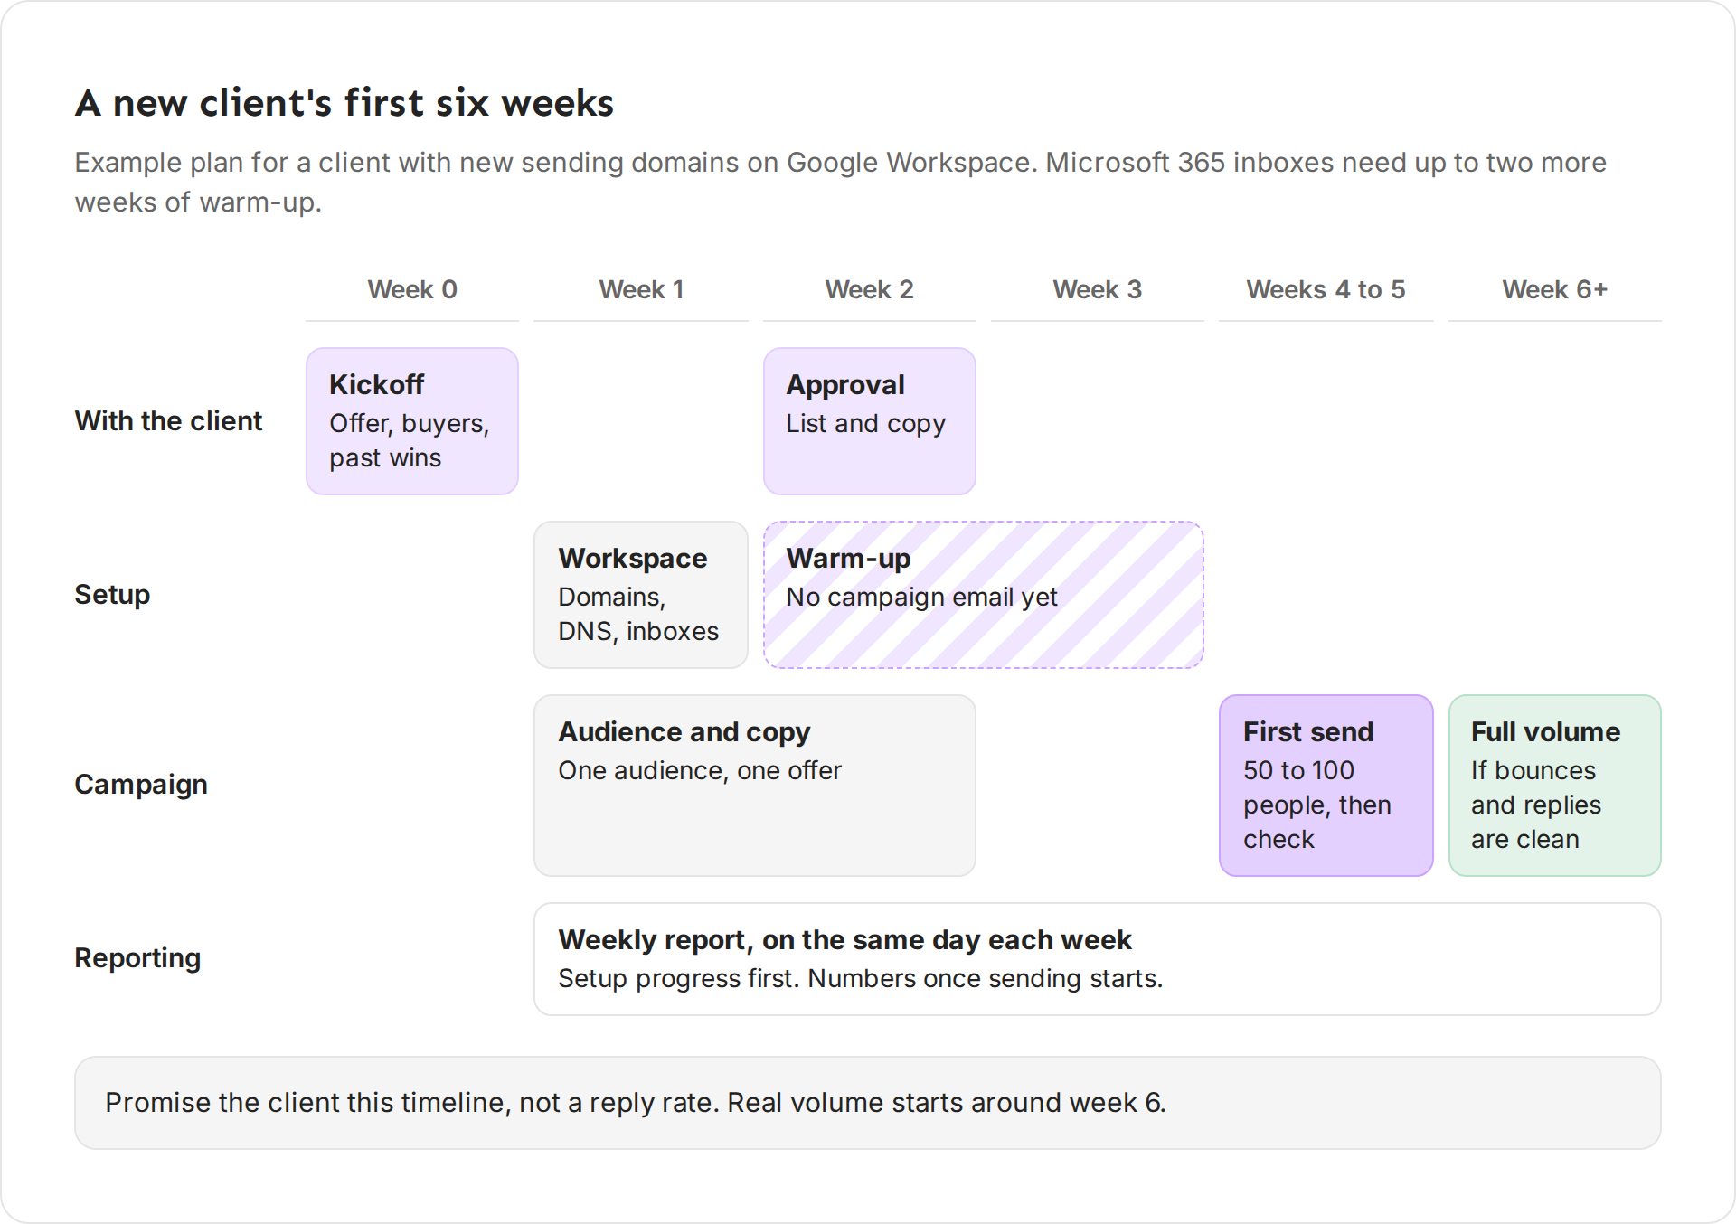This screenshot has width=1736, height=1224.
Task: Click the "Promise the client this timeline" note
Action: click(x=868, y=1103)
